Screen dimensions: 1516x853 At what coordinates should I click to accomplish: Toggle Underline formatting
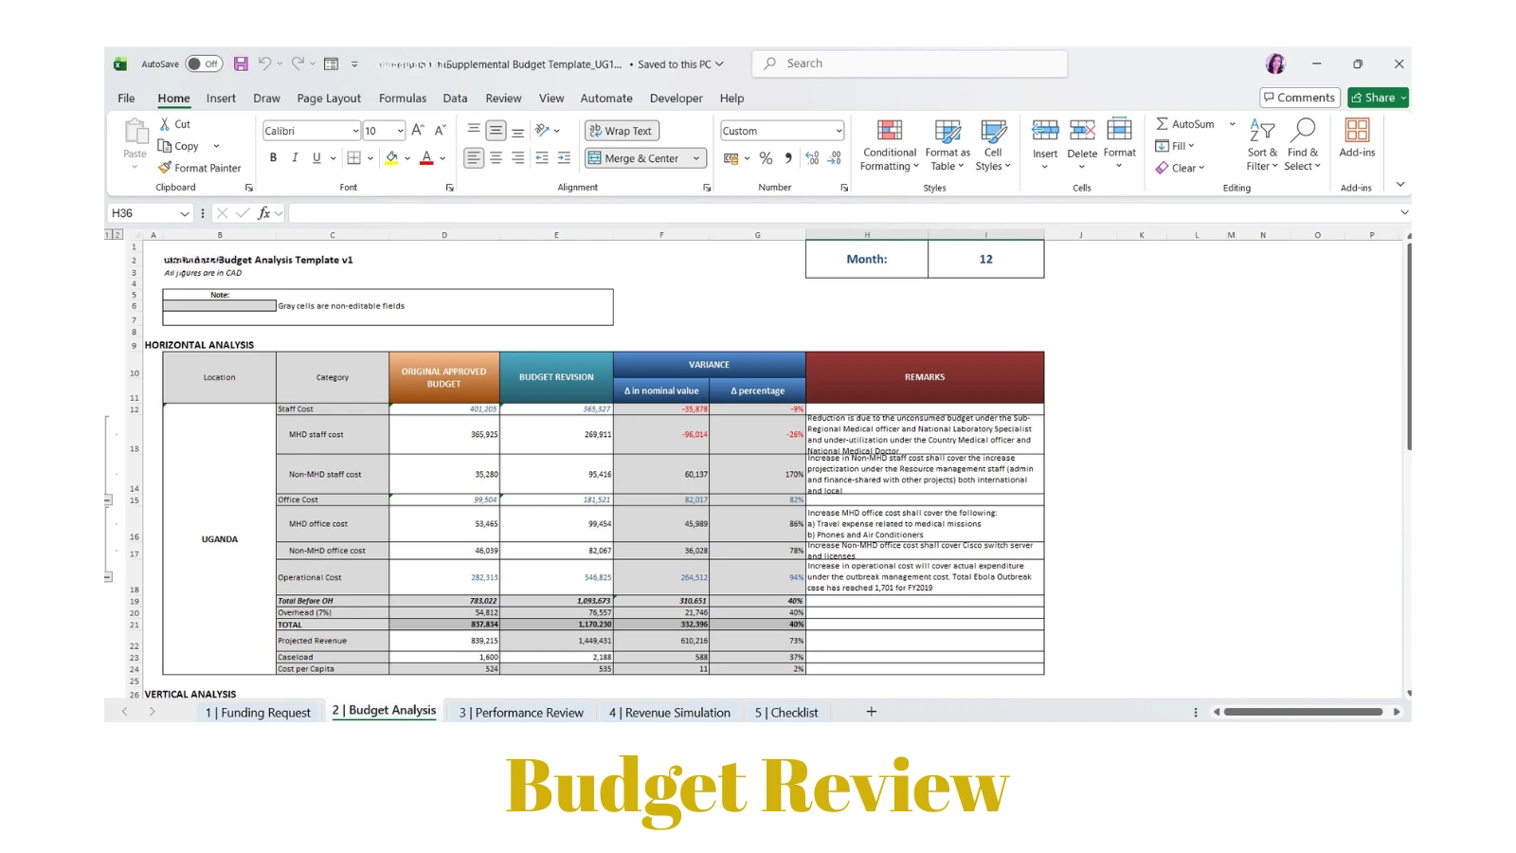click(x=316, y=158)
